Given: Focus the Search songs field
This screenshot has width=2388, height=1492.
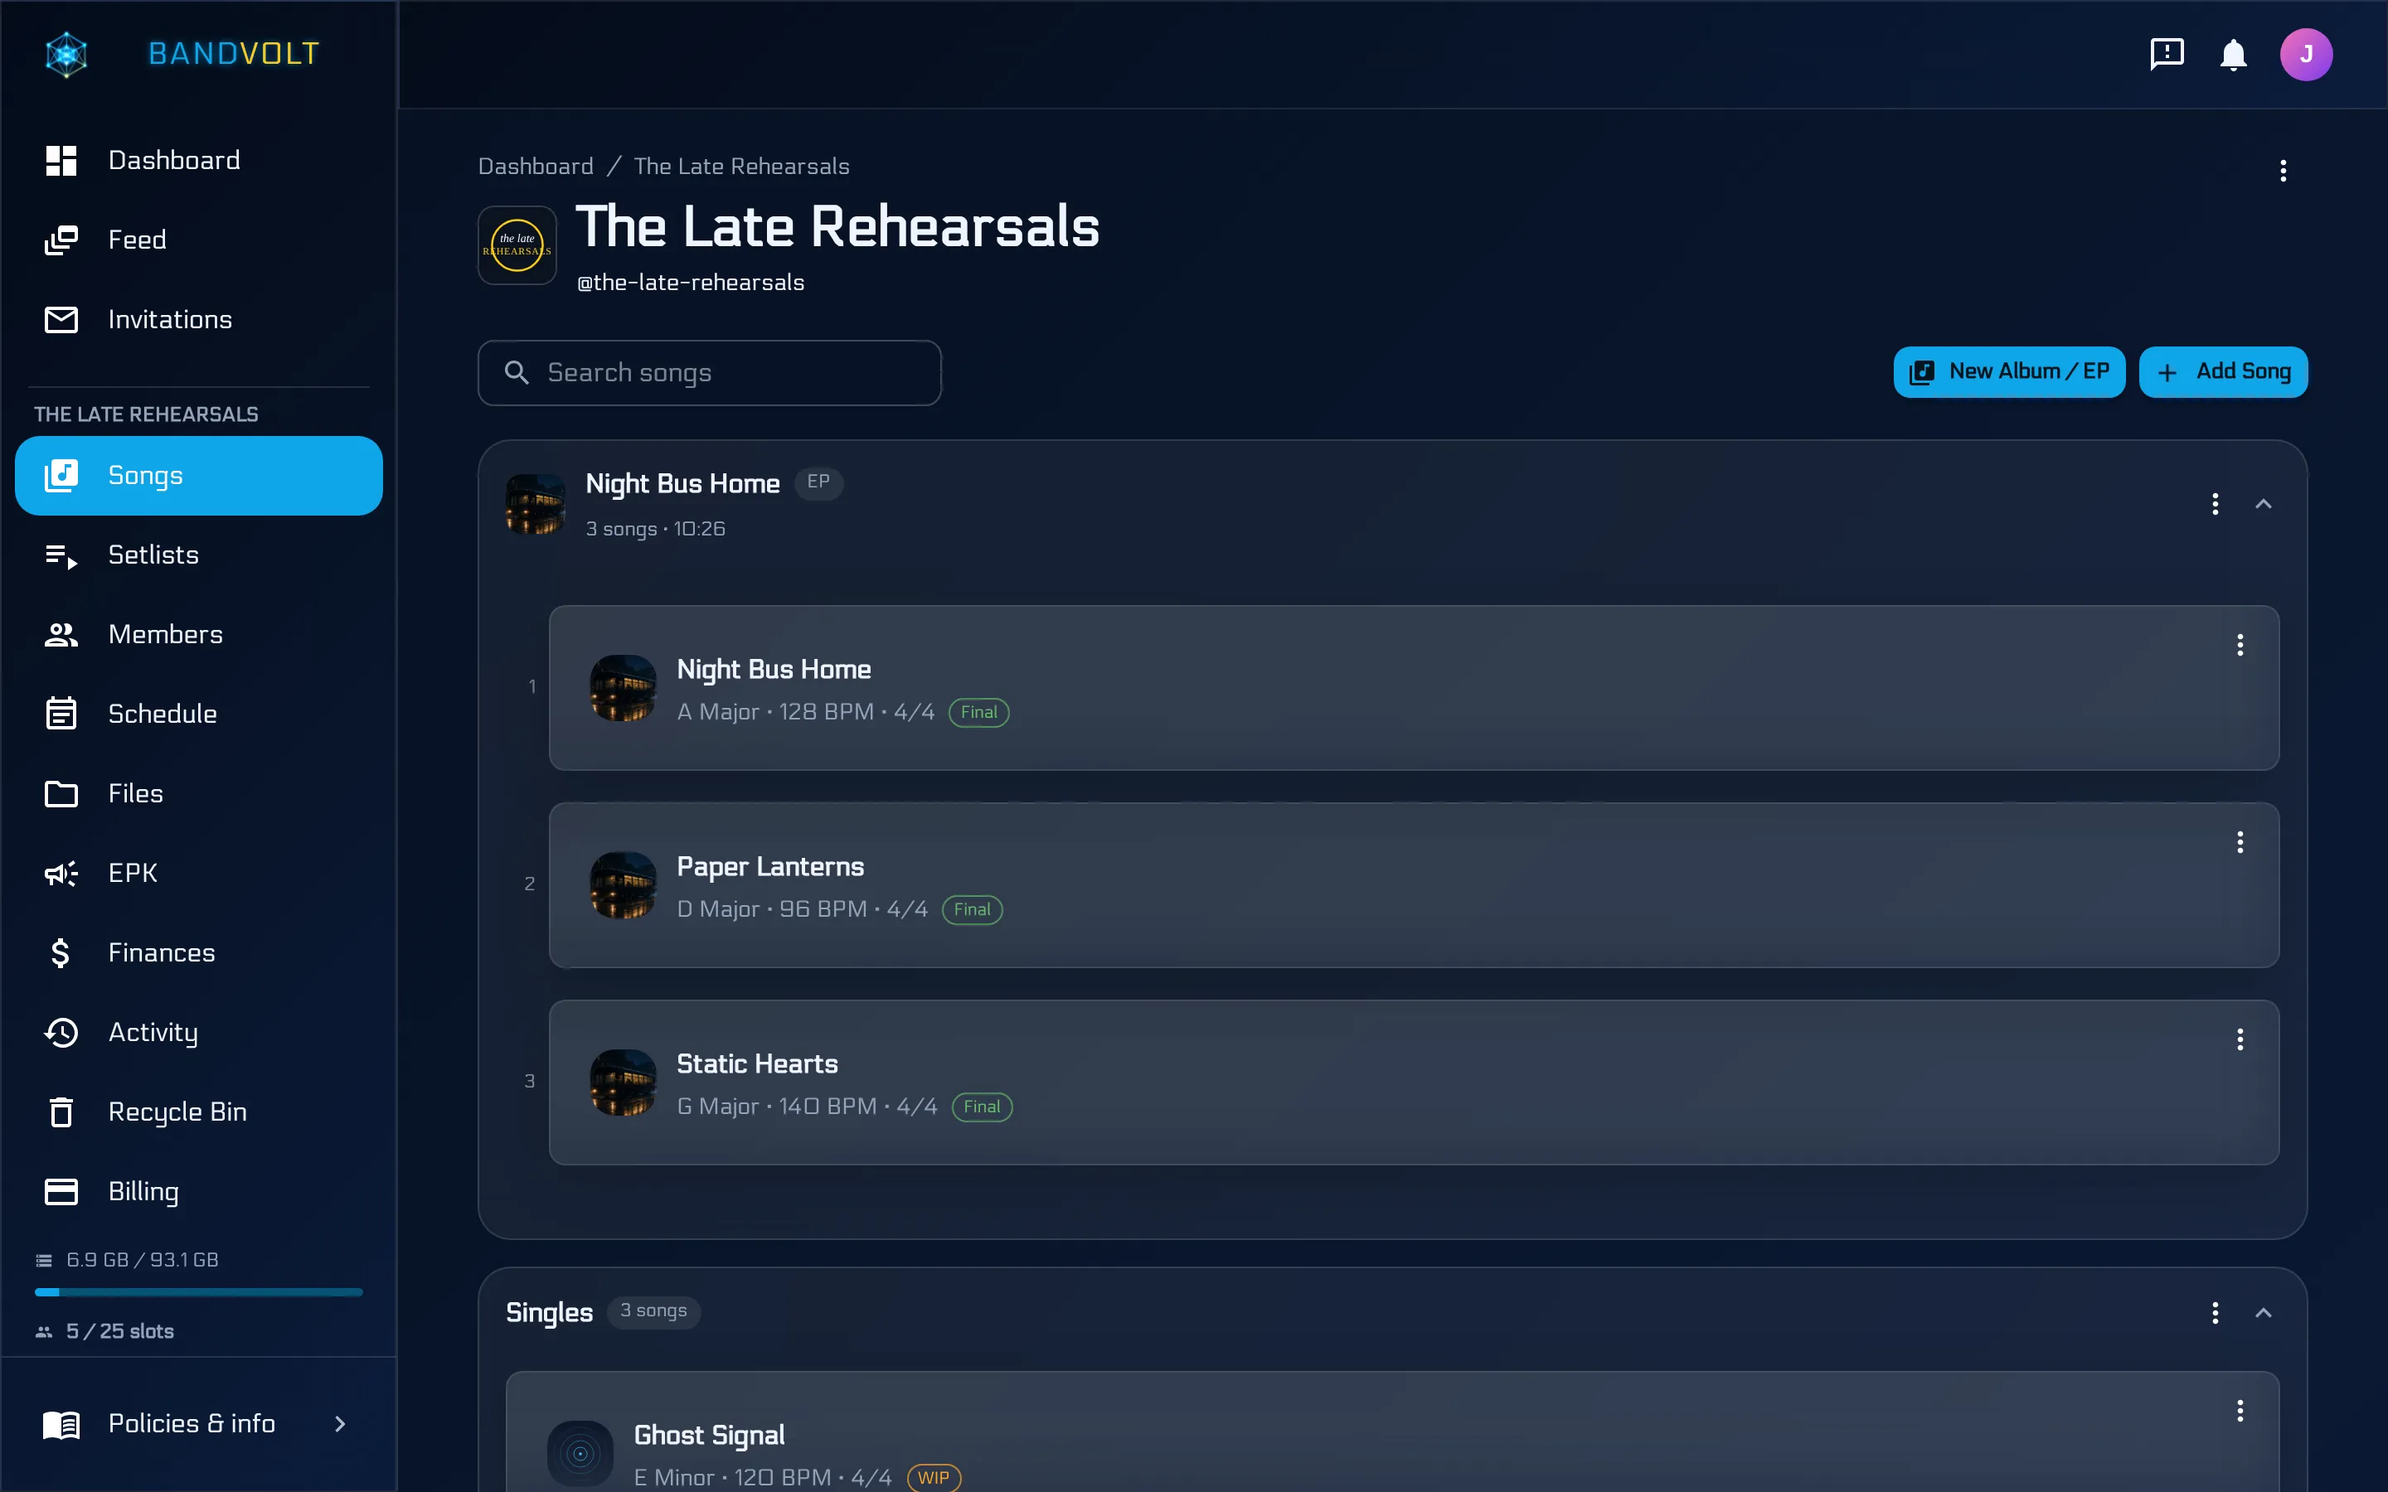Looking at the screenshot, I should [710, 373].
